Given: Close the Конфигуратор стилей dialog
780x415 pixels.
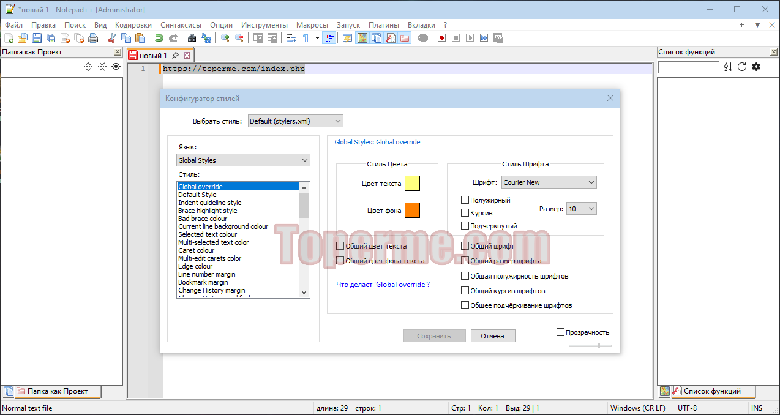Looking at the screenshot, I should click(x=610, y=99).
